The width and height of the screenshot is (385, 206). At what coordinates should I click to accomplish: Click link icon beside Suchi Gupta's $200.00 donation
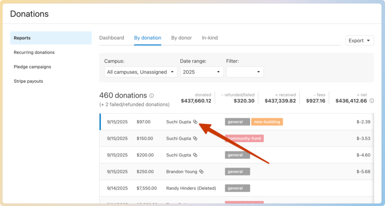[x=195, y=155]
